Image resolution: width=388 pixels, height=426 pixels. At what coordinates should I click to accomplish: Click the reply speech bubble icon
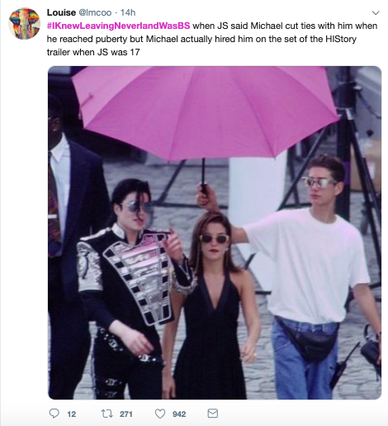click(54, 414)
